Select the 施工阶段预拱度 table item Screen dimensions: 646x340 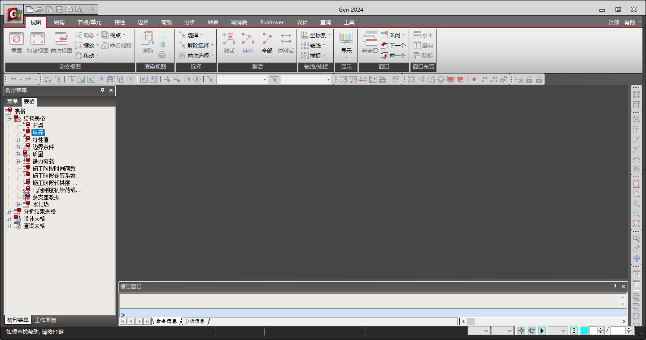[x=55, y=183]
